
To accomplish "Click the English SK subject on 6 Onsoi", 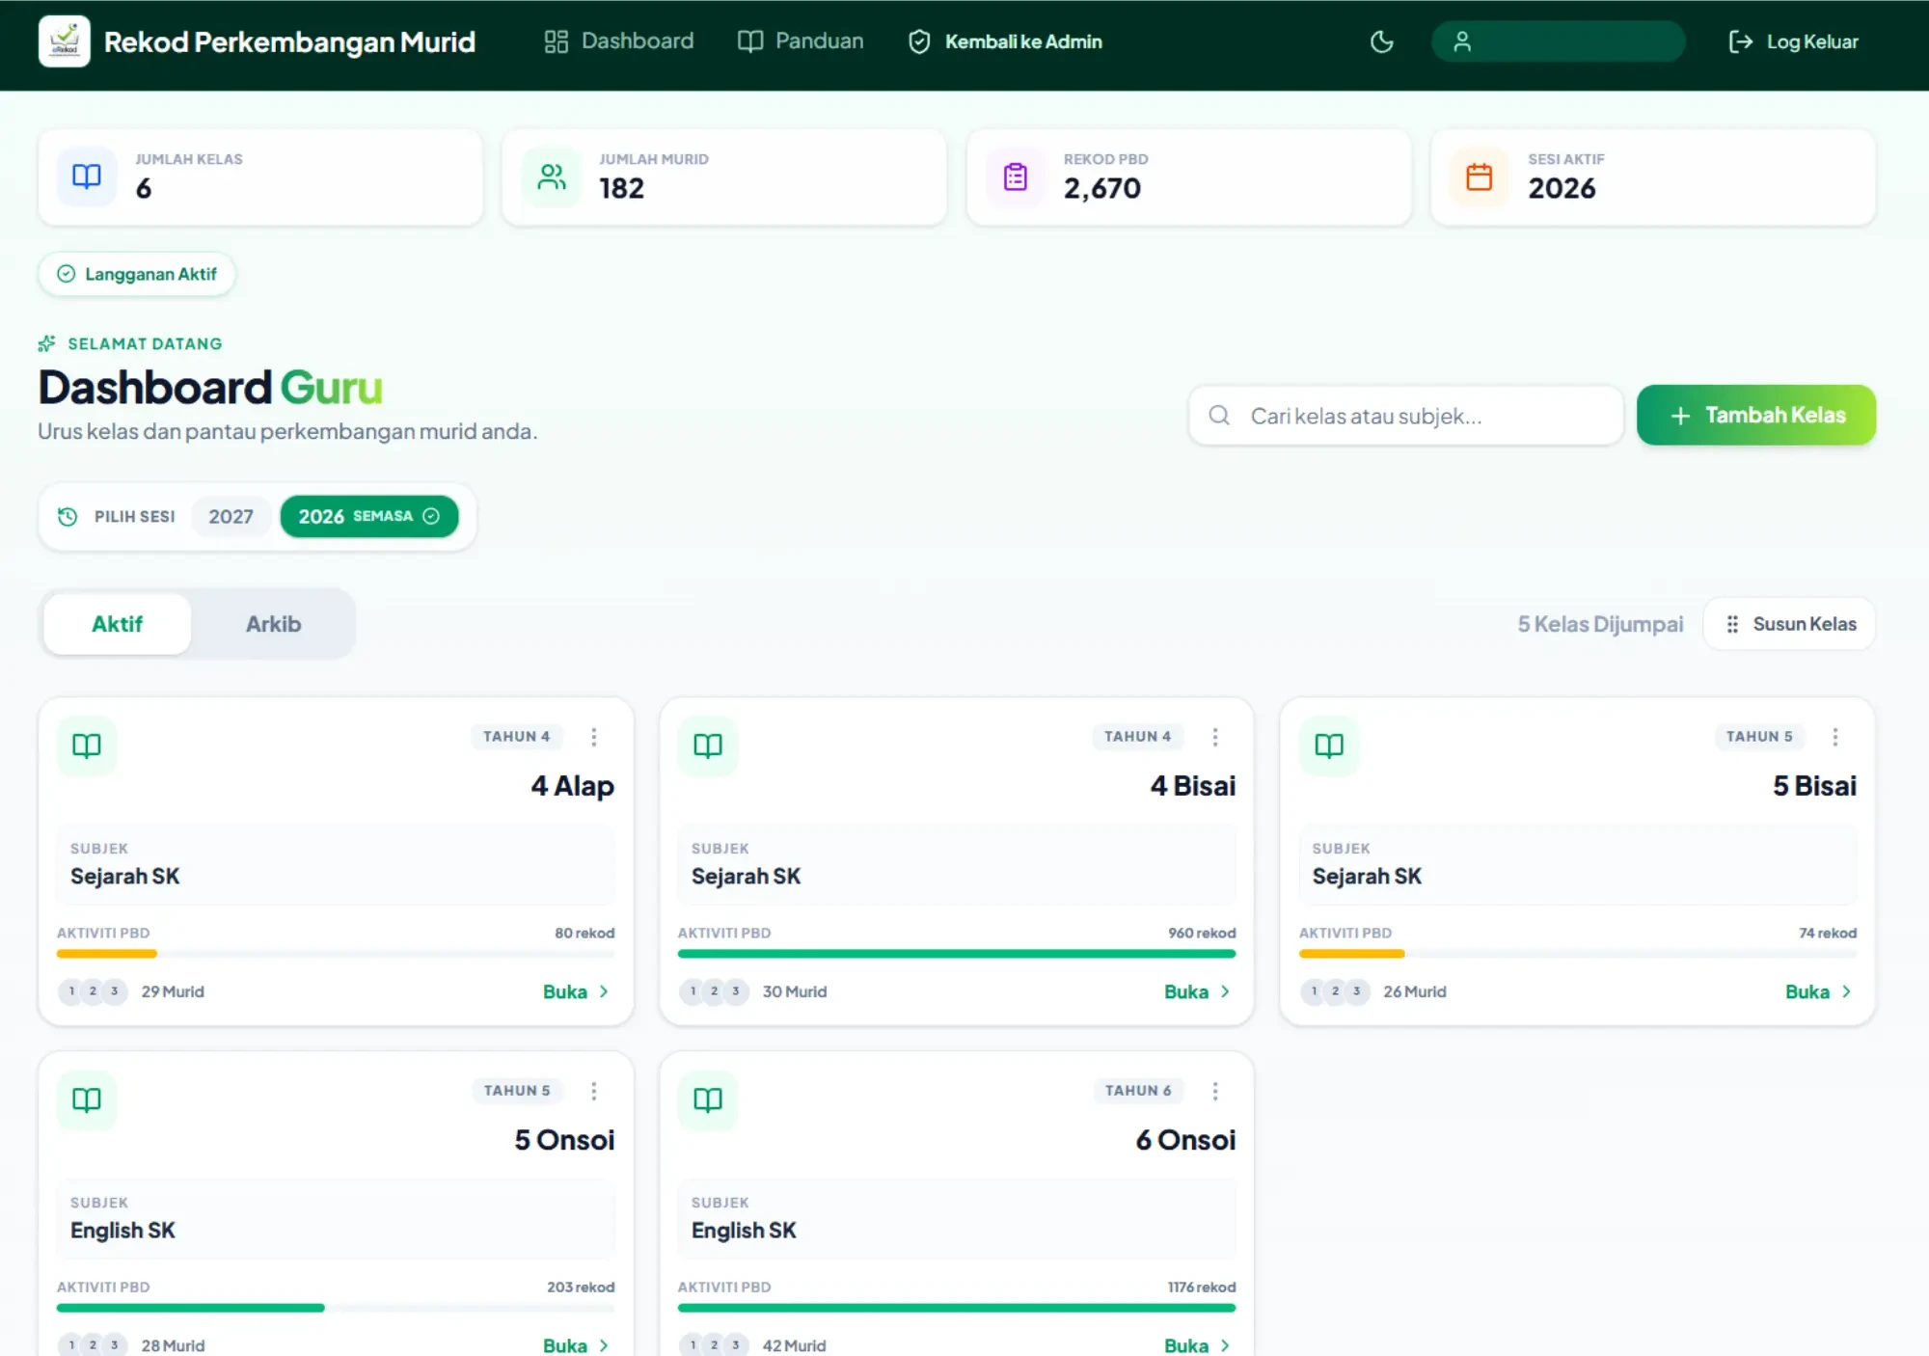I will (x=744, y=1231).
